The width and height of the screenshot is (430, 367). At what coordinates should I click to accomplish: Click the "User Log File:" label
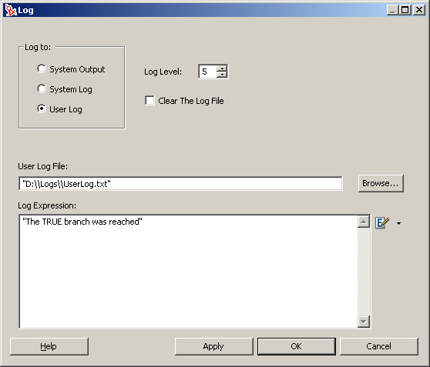click(43, 166)
